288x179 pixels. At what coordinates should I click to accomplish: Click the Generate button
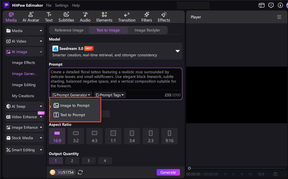[x=168, y=172]
